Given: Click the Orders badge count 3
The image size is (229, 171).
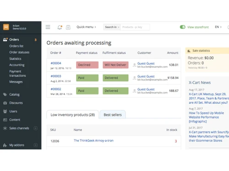Looking at the screenshot, I should pos(36,40).
